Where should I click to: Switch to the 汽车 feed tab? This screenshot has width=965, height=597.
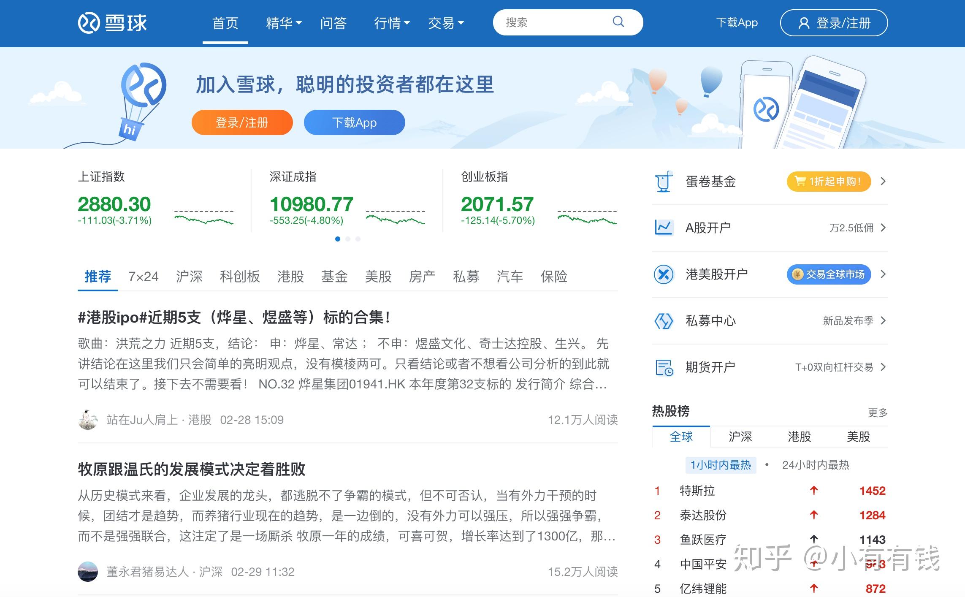point(510,277)
